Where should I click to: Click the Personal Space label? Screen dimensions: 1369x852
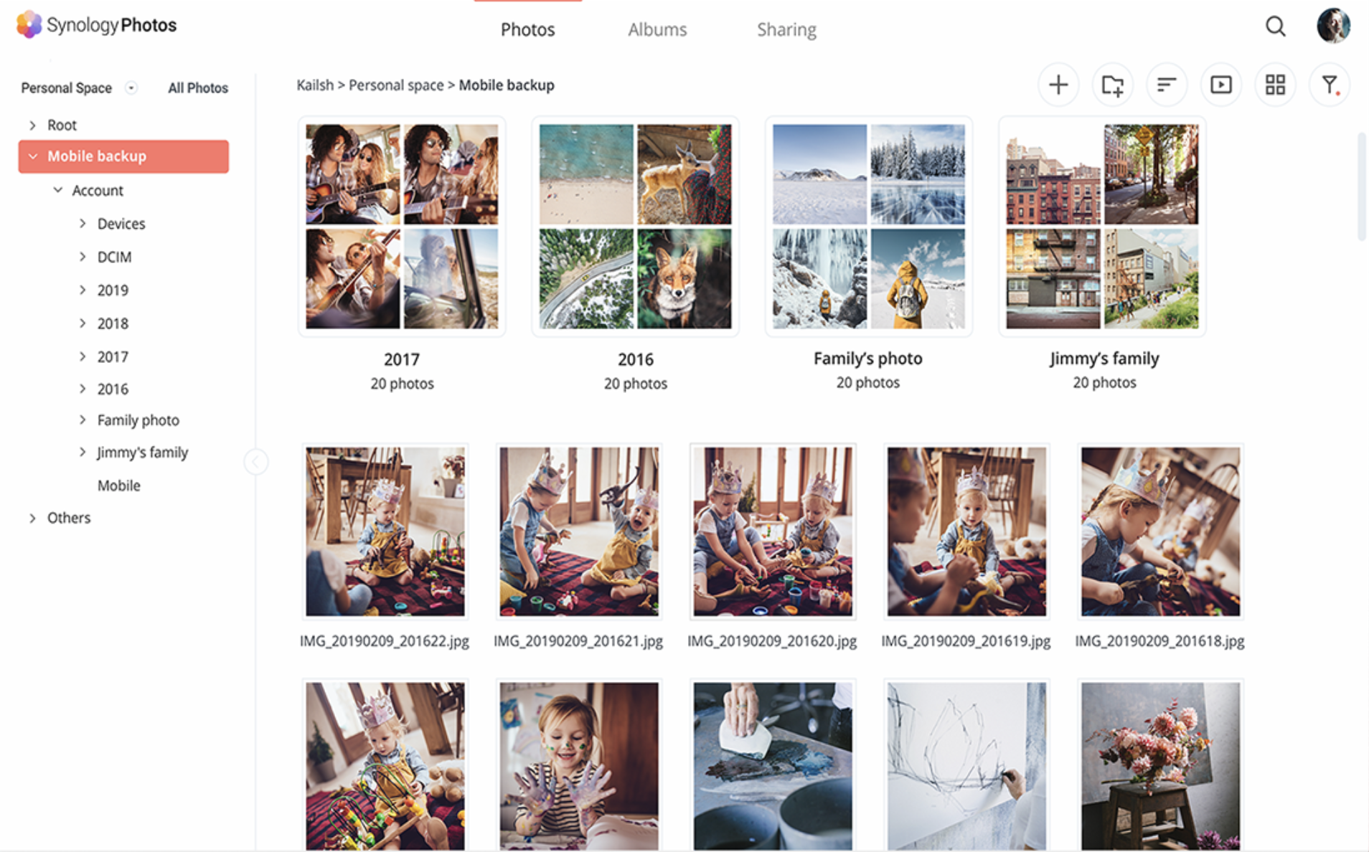click(x=66, y=87)
